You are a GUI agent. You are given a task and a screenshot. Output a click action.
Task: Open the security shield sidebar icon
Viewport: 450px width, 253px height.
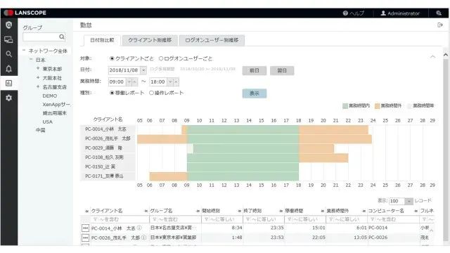(9, 25)
